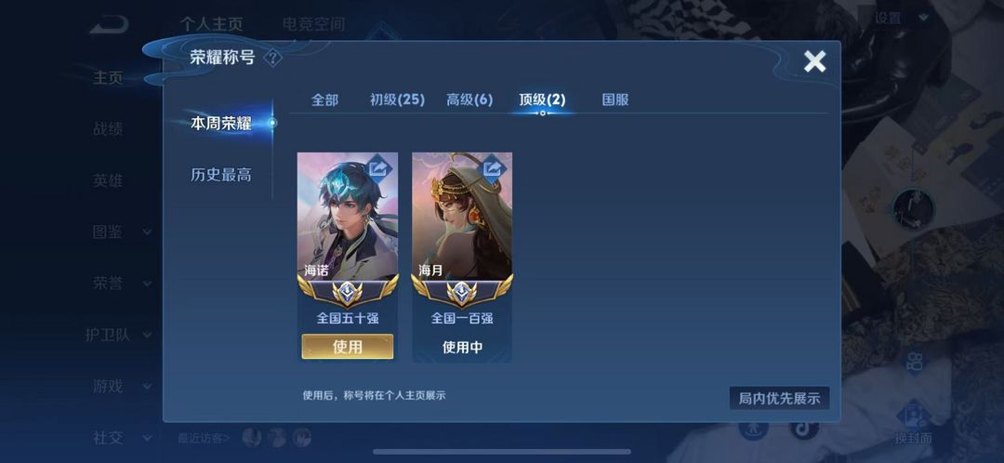Select the 海月 hero card thumbnail
1004x463 pixels.
coord(462,217)
